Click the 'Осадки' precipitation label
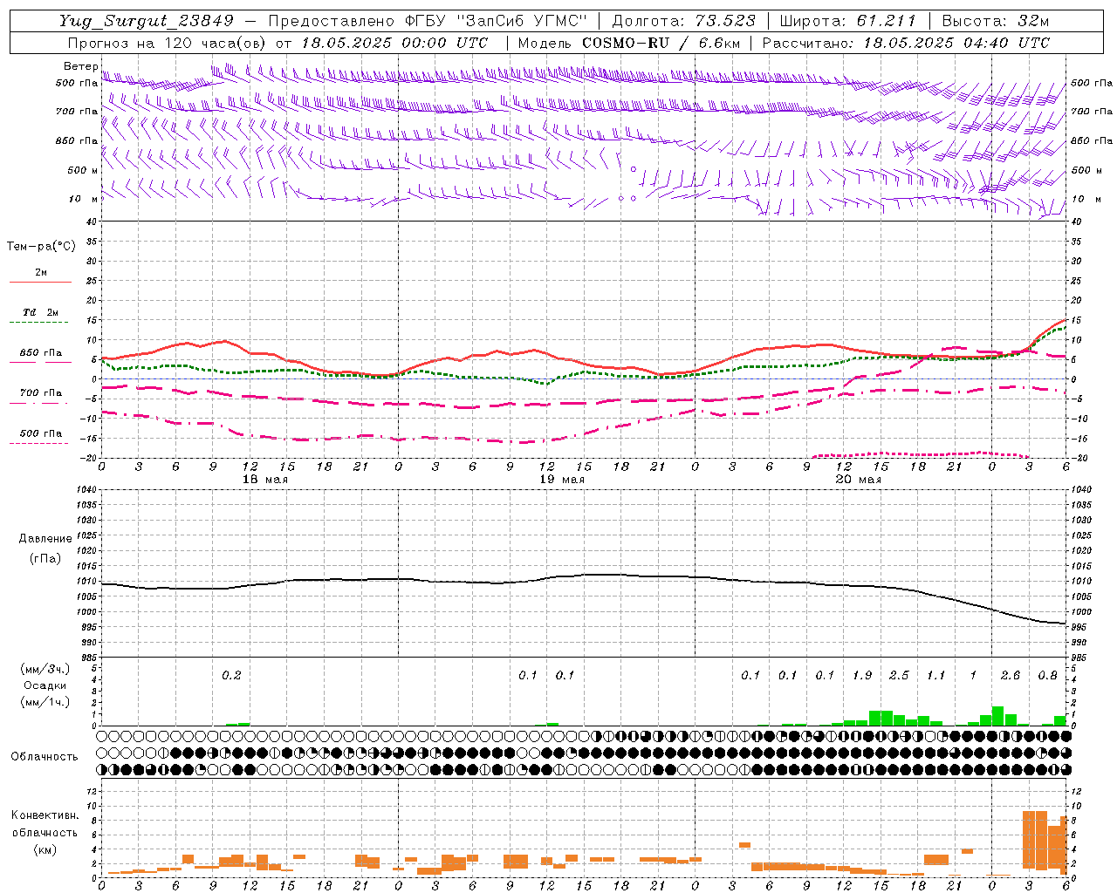This screenshot has width=1117, height=893. coord(45,685)
